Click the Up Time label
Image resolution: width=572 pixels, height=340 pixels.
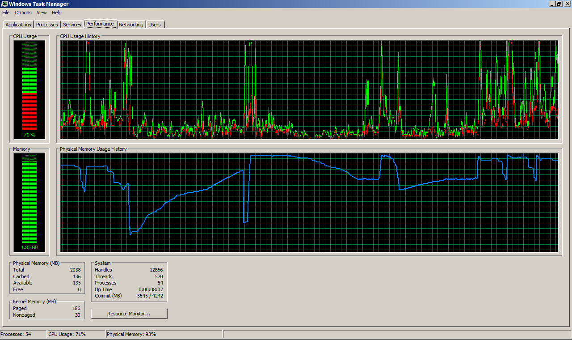pyautogui.click(x=103, y=289)
